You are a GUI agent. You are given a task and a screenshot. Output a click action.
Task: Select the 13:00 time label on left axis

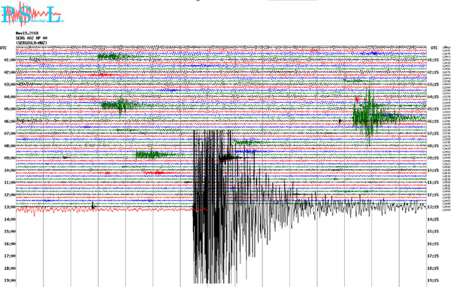[x=9, y=207]
